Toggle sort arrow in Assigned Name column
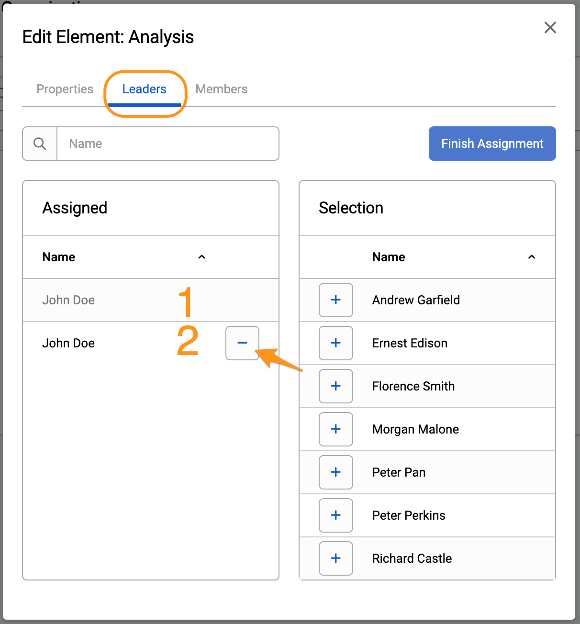The width and height of the screenshot is (580, 624). pyautogui.click(x=201, y=257)
